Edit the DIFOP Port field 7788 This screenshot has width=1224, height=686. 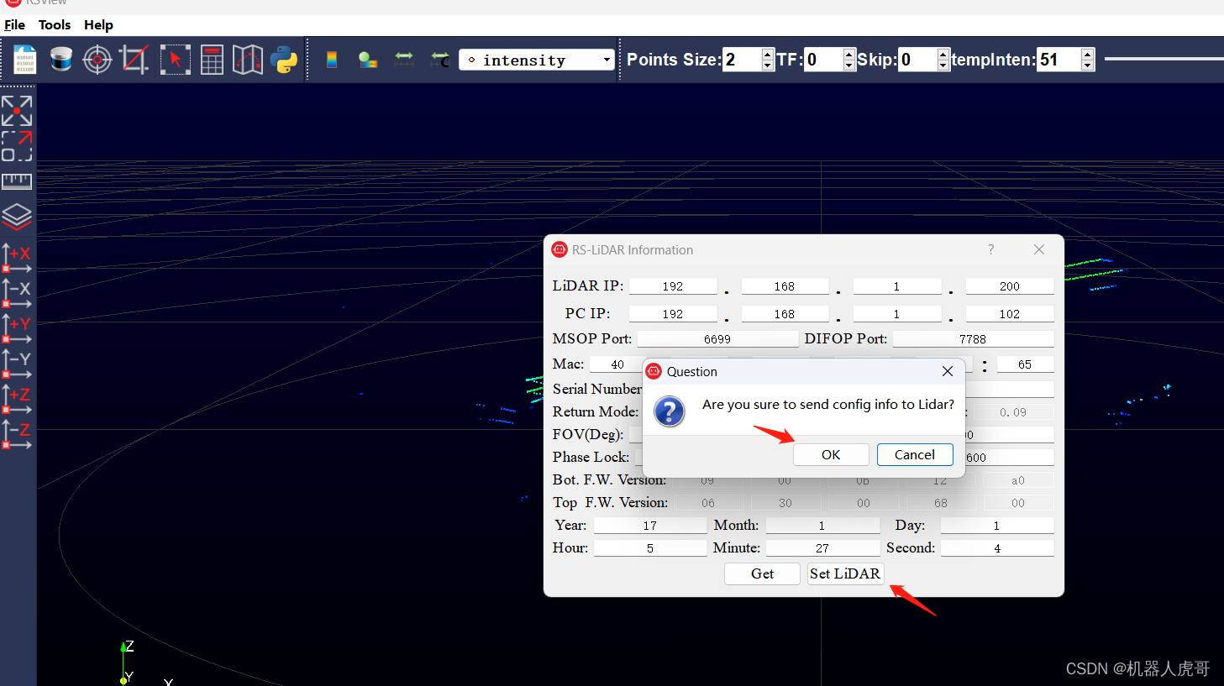(x=973, y=339)
